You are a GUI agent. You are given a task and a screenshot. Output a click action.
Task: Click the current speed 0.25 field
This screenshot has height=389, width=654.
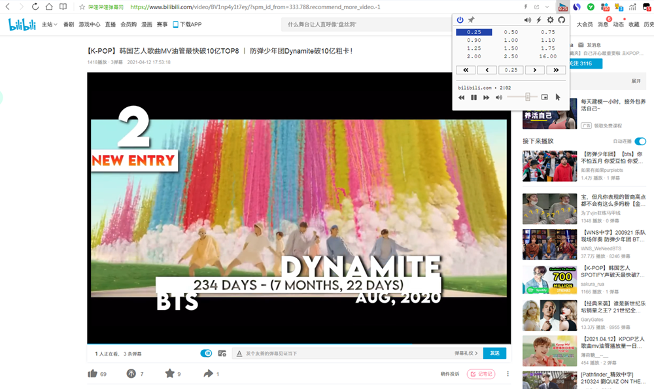(x=511, y=70)
